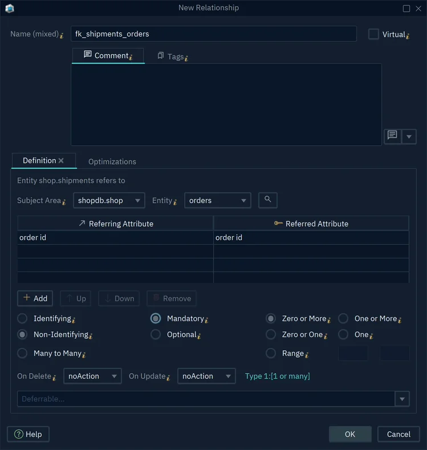Open the On Delete noAction dropdown
Viewport: 427px width, 450px height.
coord(92,376)
